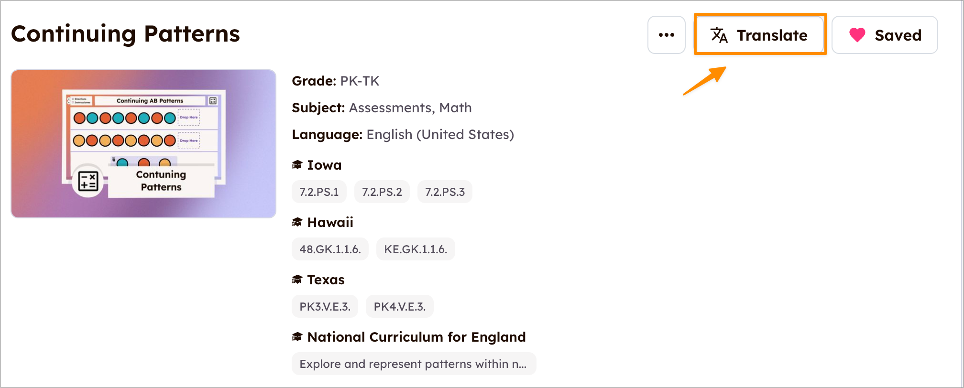Click the graduation cap icon beside Iowa

pyautogui.click(x=297, y=165)
